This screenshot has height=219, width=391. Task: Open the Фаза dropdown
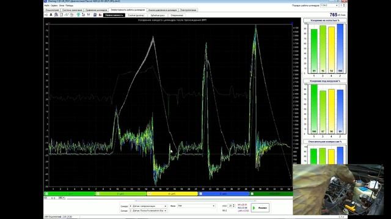(196, 206)
